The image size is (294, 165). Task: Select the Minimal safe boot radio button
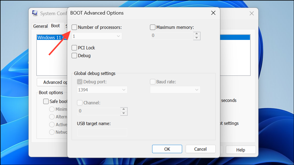(52, 109)
